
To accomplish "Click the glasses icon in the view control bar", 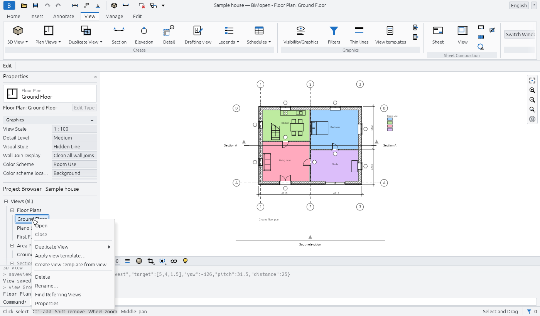I will (174, 261).
